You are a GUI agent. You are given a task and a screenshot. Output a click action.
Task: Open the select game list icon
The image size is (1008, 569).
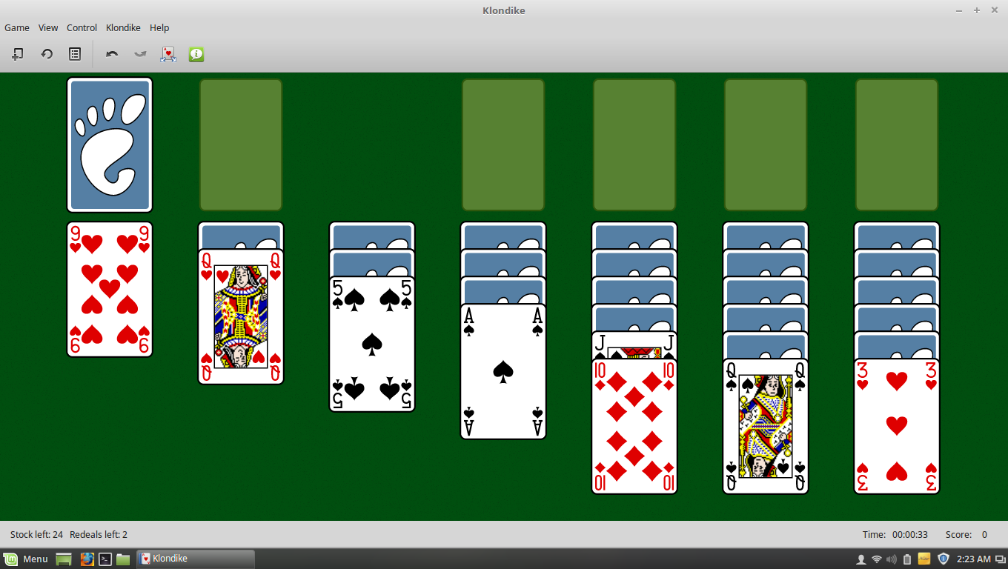[75, 54]
